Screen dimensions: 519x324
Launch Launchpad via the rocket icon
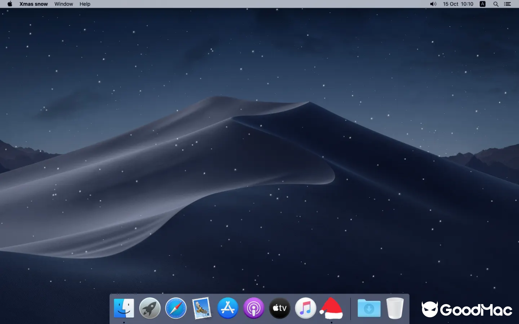pyautogui.click(x=150, y=308)
